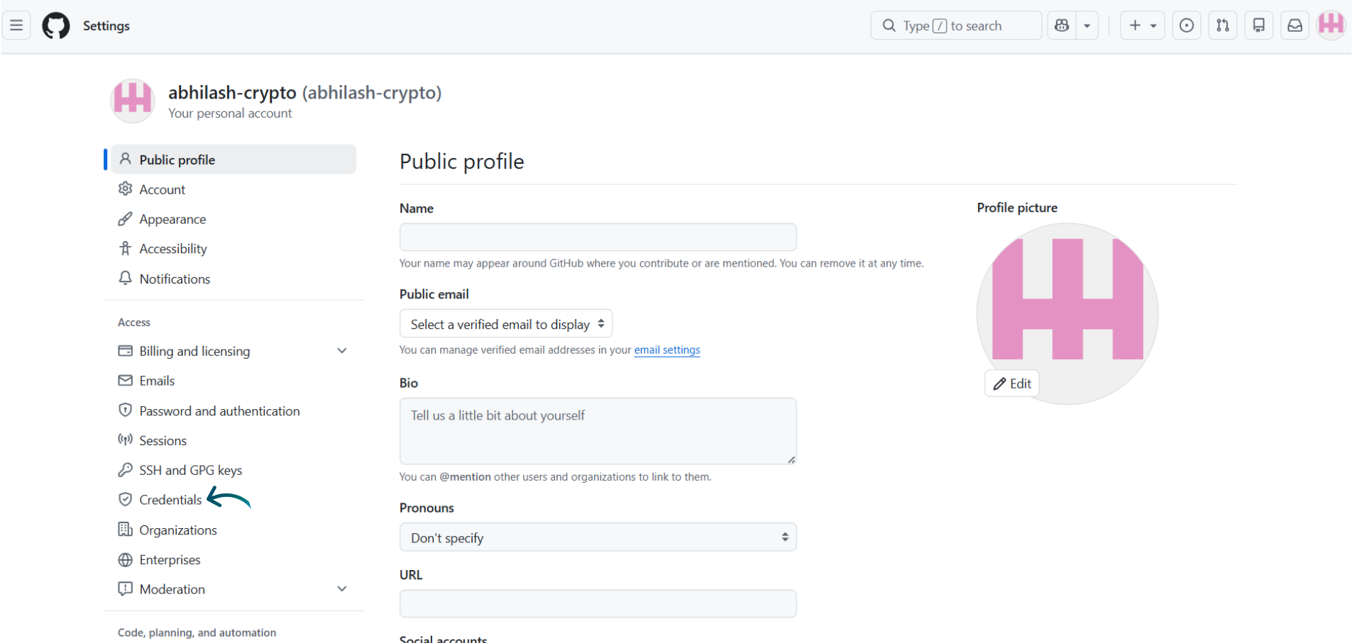1352x643 pixels.
Task: Click the gear icon beside Account
Action: pos(126,189)
